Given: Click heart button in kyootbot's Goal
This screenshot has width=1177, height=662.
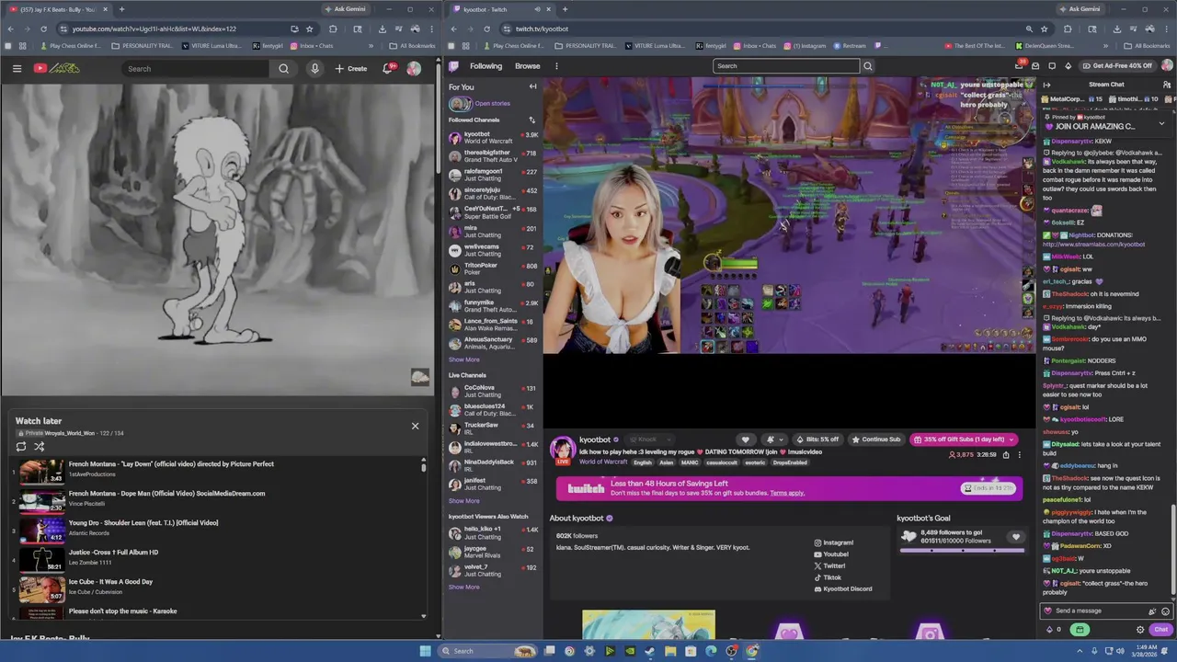Looking at the screenshot, I should tap(1016, 537).
